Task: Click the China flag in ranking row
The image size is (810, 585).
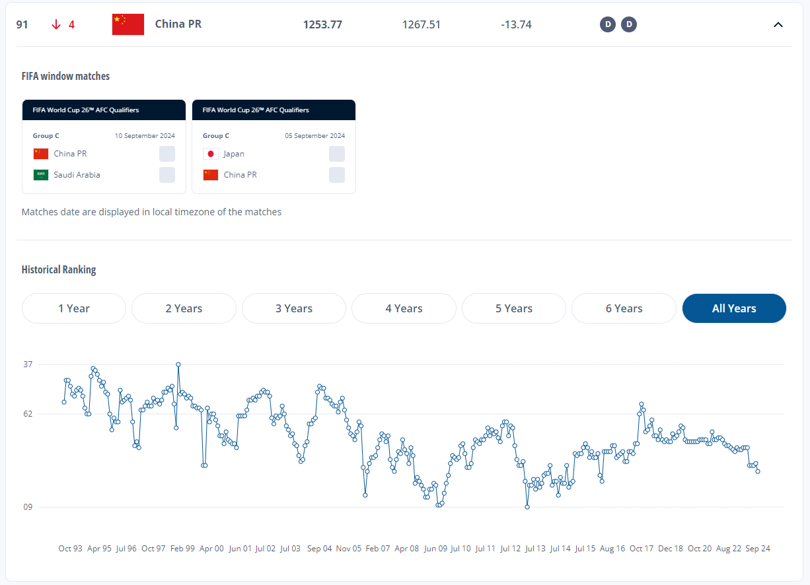Action: (x=128, y=24)
